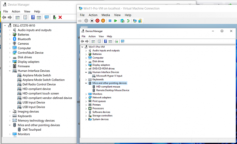Expand System devices in VM Device Manager
237x144 pixels.
[x=86, y=119]
